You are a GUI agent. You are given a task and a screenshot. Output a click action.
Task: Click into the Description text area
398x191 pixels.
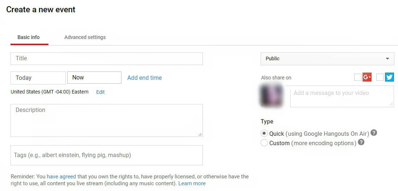point(107,120)
